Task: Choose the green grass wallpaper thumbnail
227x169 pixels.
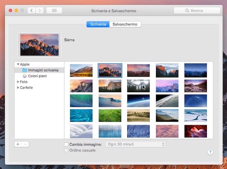Action: (110, 115)
